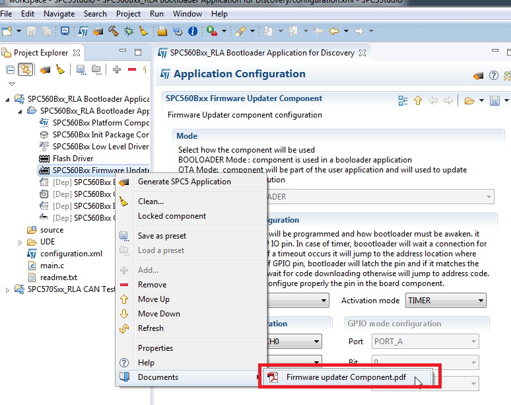
Task: Click the add component plus icon
Action: 117,69
